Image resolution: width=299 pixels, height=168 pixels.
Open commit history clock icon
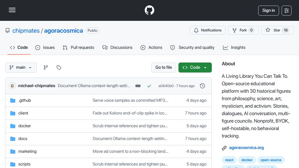(202, 86)
